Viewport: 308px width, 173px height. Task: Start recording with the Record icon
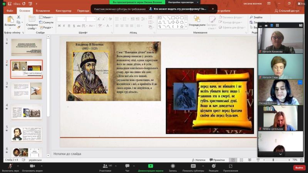(x=172, y=166)
